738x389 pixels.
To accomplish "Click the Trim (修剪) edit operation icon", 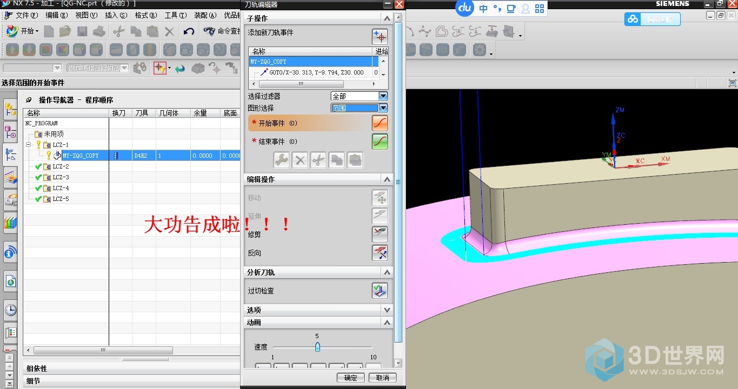I will click(x=380, y=234).
